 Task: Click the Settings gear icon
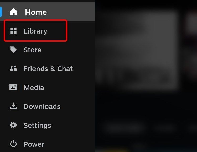(13, 125)
